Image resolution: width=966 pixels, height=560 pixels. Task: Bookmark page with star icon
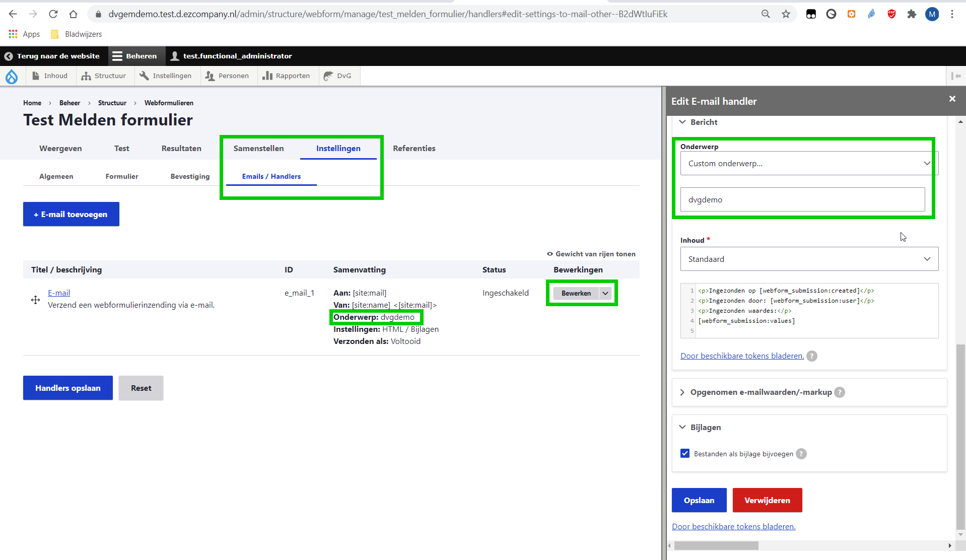pos(786,14)
